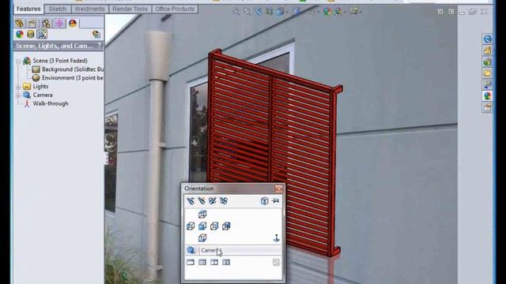Expand the Camera node
The width and height of the screenshot is (506, 284).
pos(18,95)
